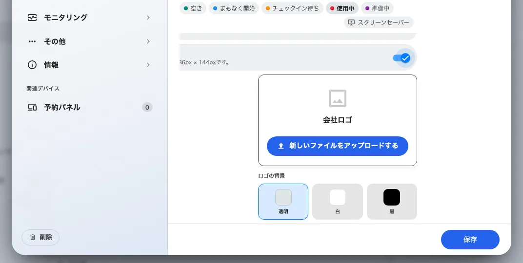Click the 会社ロゴ label text
The width and height of the screenshot is (523, 263).
pos(338,120)
